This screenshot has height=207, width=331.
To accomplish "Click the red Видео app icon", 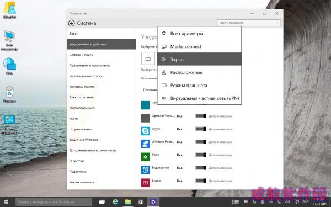I will coord(146,183).
